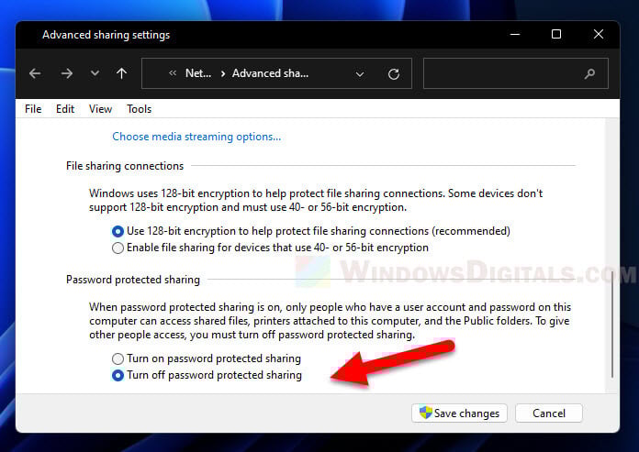639x452 pixels.
Task: Click the Save changes button
Action: [459, 413]
